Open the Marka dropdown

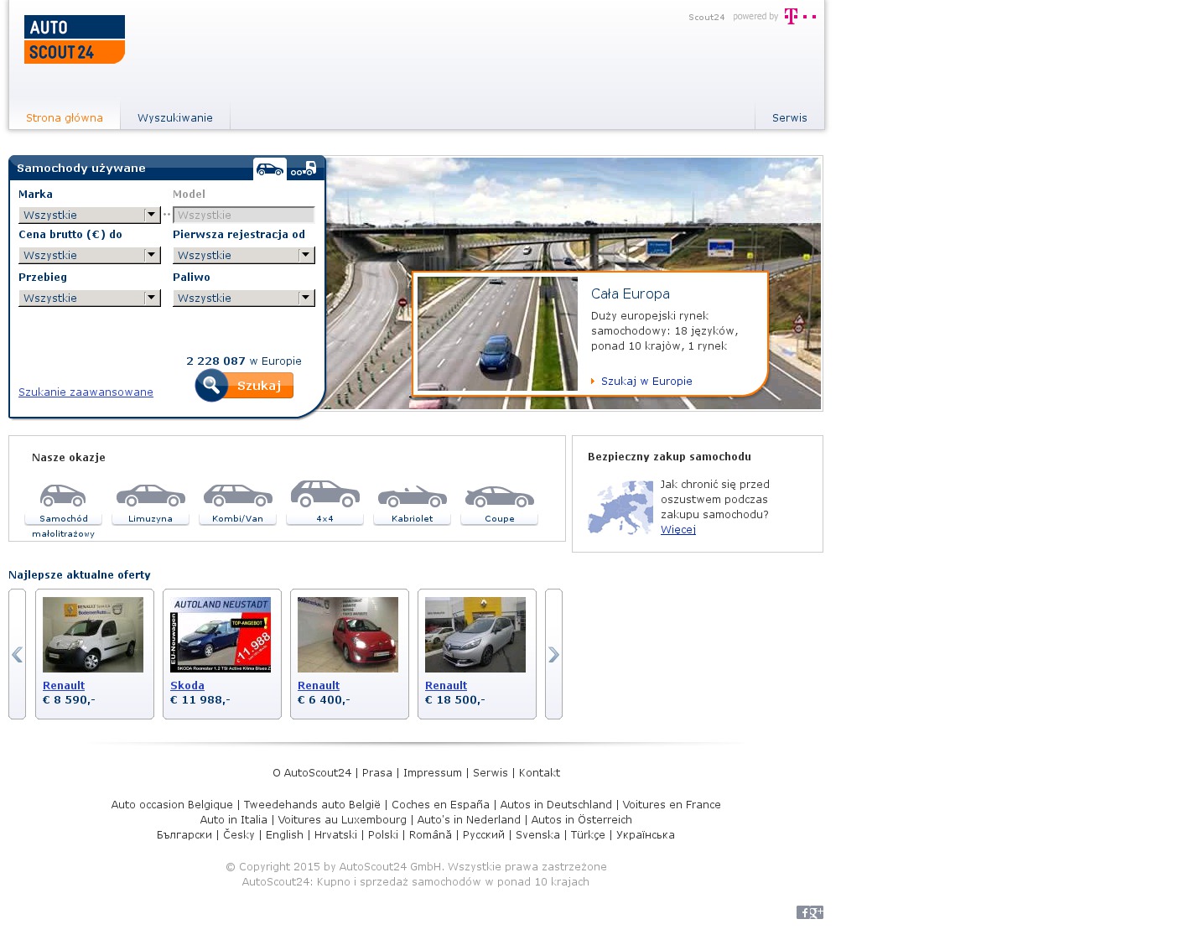(x=89, y=216)
